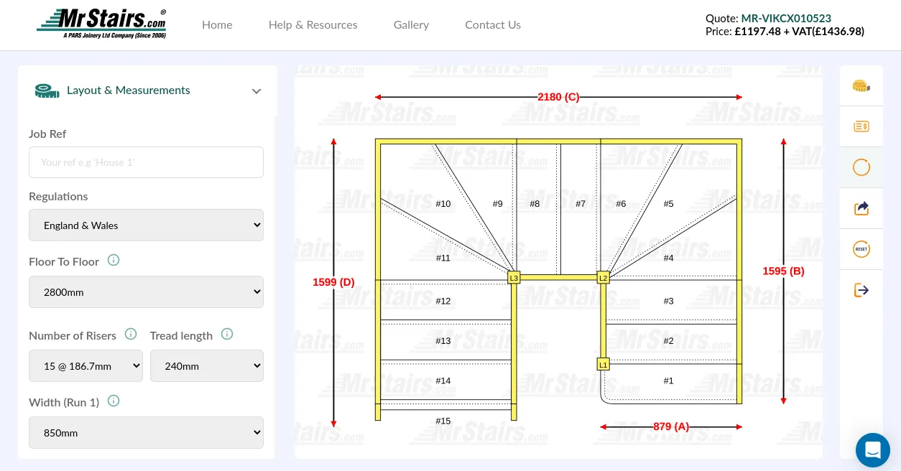The image size is (901, 471).
Task: Open the Number of Risers dropdown
Action: tap(86, 366)
